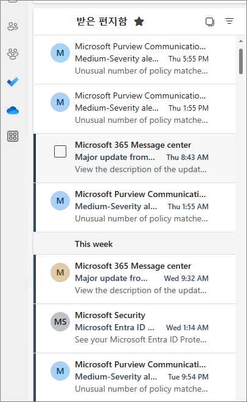The image size is (247, 402).
Task: Open the OneDrive cloud icon
Action: pos(13,111)
